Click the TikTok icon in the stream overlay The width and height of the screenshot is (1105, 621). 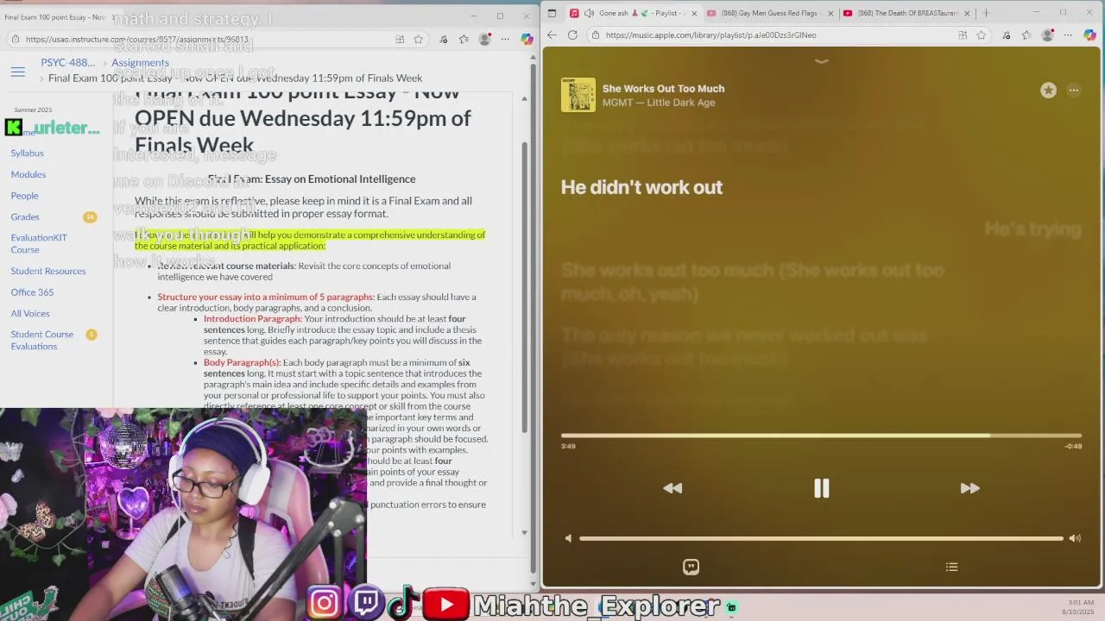pyautogui.click(x=402, y=603)
